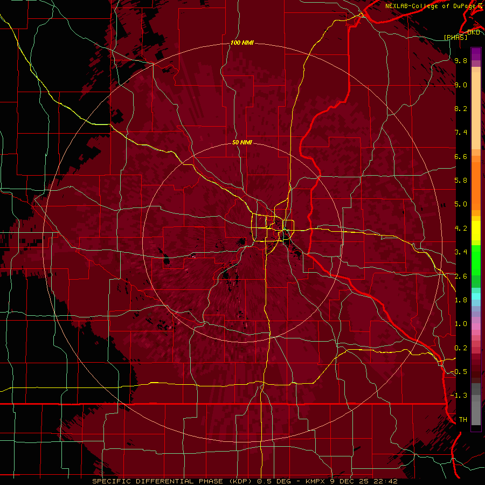Select the bright green band of the color bar
This screenshot has height=485, width=485.
click(476, 260)
